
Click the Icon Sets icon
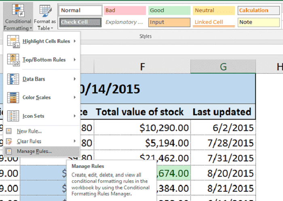[x=13, y=116]
